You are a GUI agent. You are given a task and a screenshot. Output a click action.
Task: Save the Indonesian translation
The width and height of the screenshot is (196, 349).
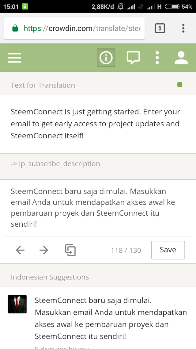click(x=168, y=250)
